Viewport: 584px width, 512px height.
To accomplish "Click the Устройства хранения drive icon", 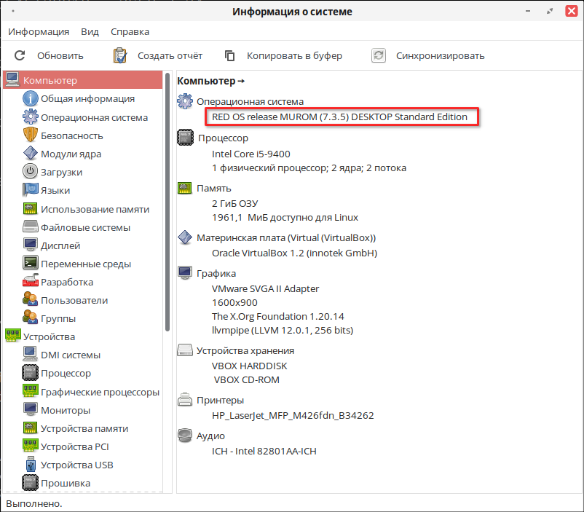I will point(185,350).
